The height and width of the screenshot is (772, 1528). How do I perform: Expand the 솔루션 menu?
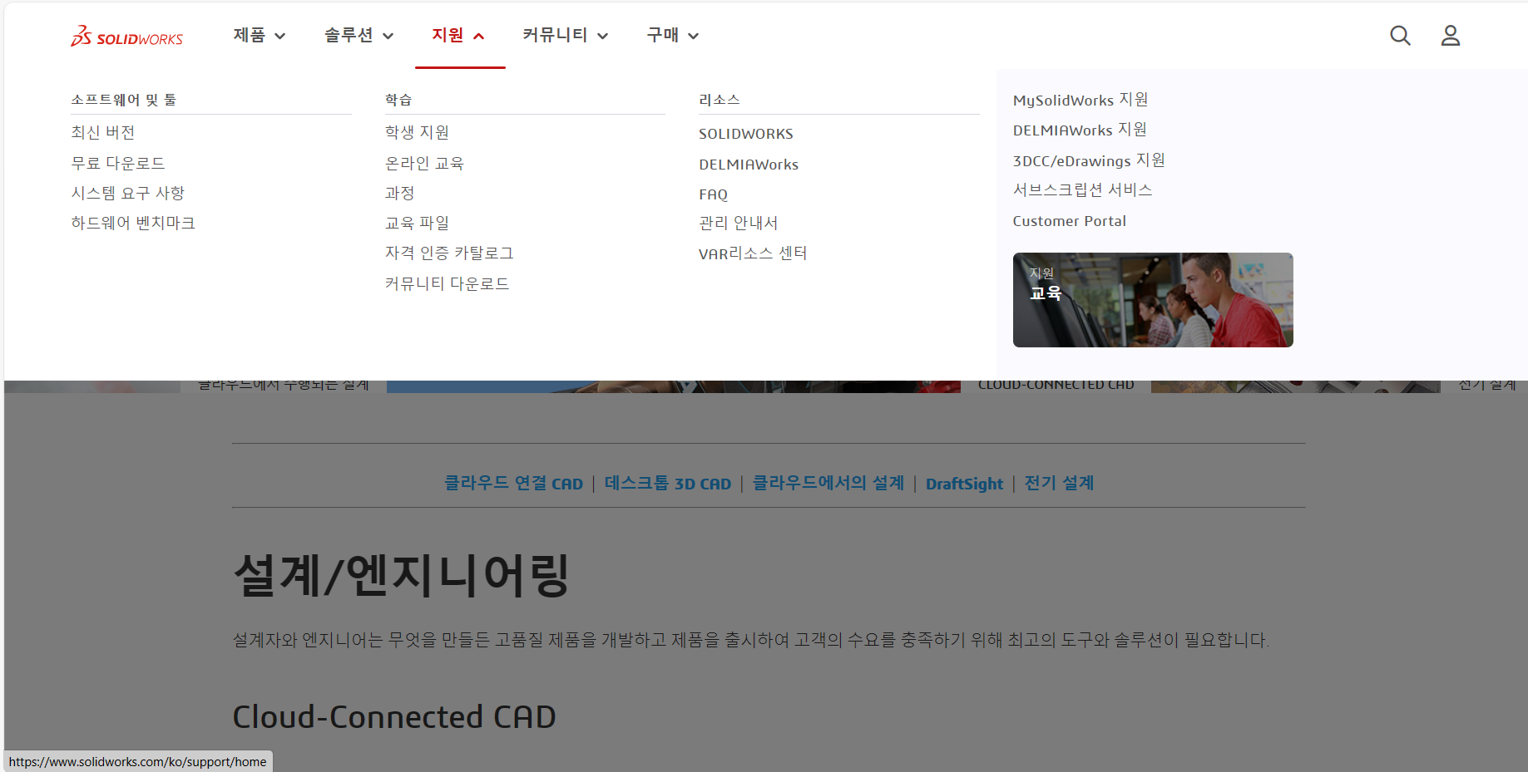point(359,35)
